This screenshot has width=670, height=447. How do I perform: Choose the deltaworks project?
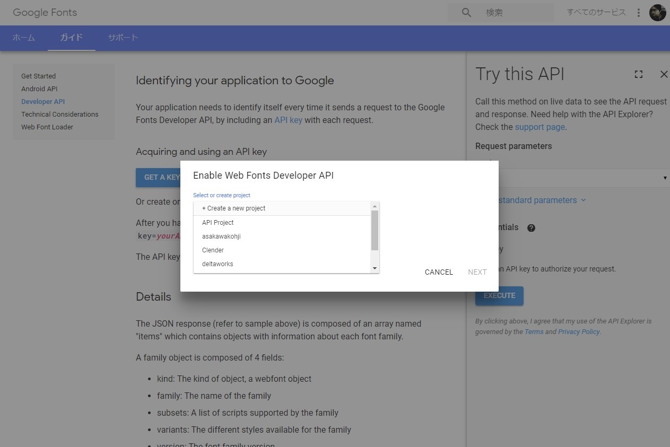[283, 264]
